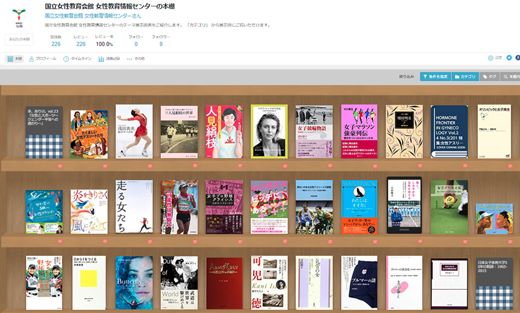Open the 走る女たち book cover
This screenshot has height=313, width=520.
[134, 207]
